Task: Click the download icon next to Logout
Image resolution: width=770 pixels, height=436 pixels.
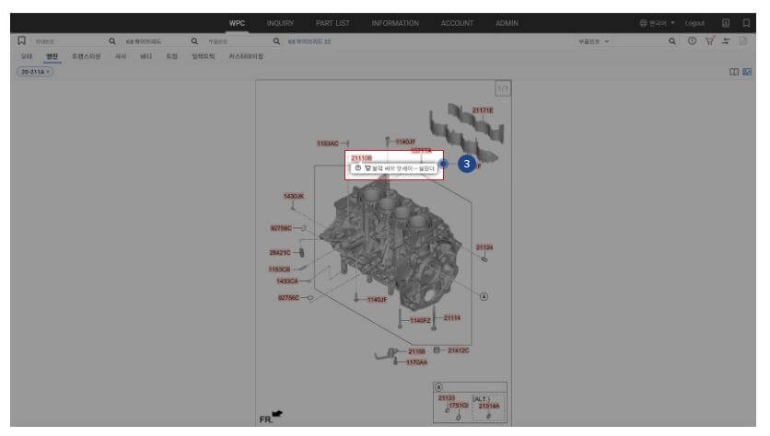Action: click(726, 23)
